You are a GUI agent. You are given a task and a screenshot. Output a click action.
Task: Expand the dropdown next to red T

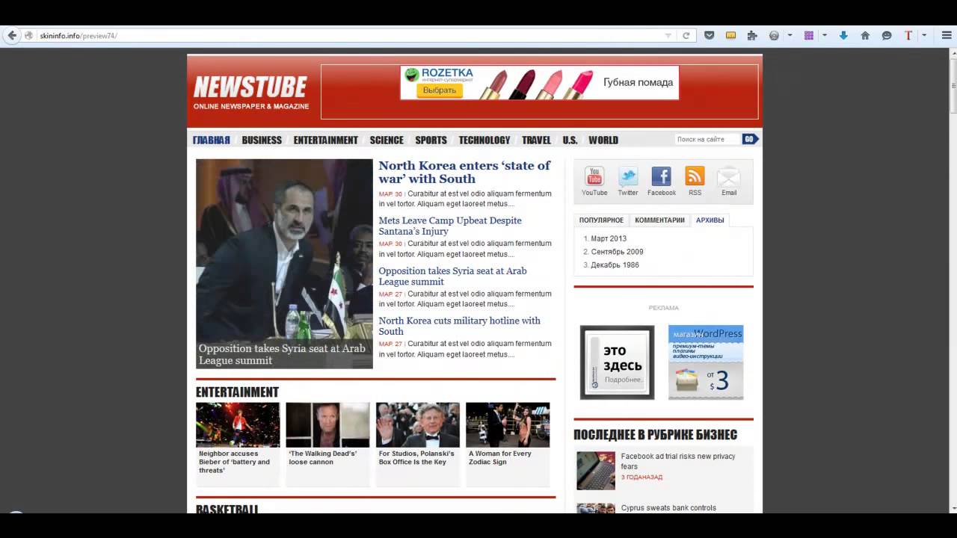(924, 35)
